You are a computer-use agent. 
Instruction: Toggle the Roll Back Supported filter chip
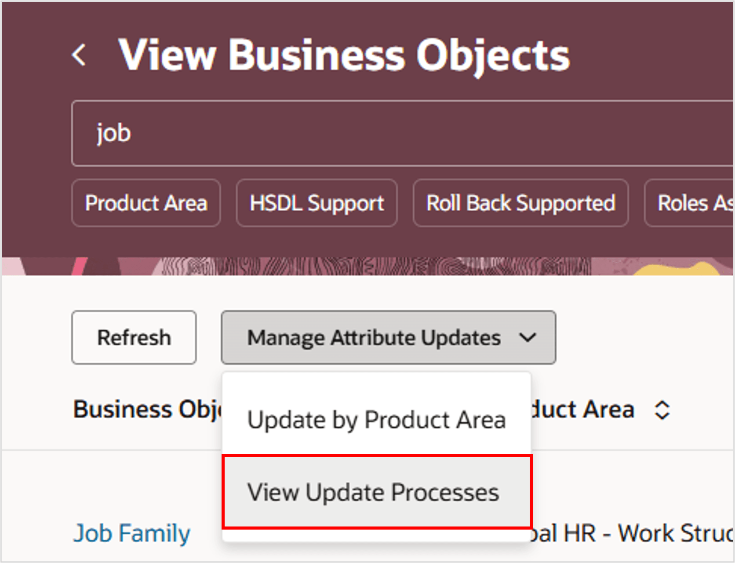(x=520, y=203)
